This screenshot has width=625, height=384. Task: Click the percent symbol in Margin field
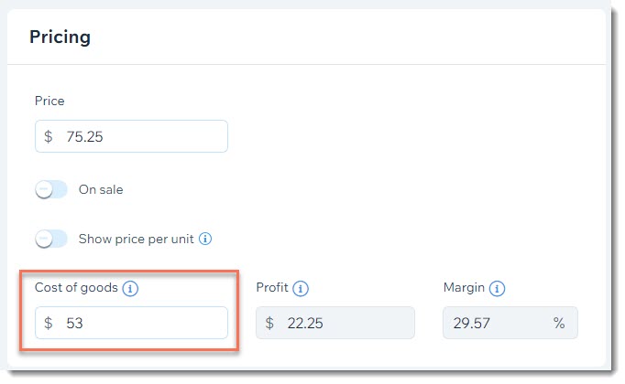pos(559,323)
